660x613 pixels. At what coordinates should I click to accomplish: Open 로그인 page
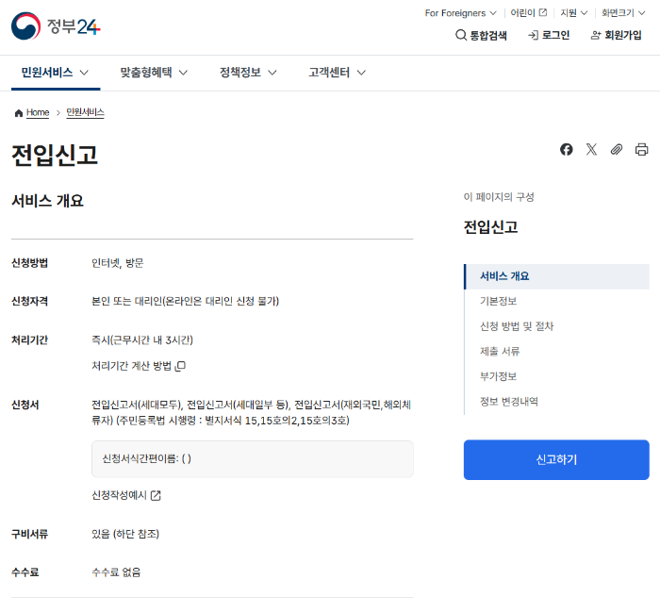pyautogui.click(x=549, y=35)
